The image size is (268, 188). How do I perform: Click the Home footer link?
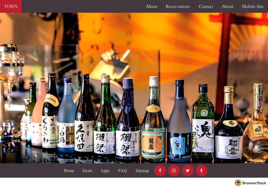(69, 170)
